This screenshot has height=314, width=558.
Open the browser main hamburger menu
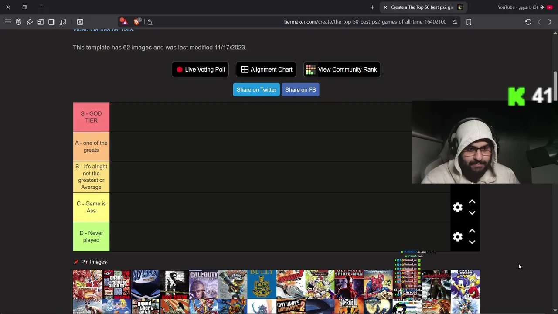pyautogui.click(x=8, y=22)
